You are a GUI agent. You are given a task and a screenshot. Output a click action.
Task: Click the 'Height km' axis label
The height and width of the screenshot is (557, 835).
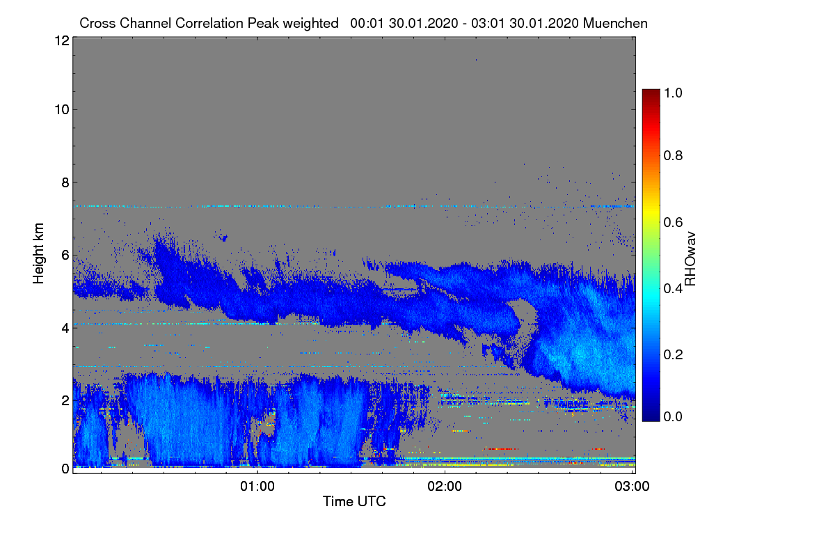[x=39, y=254]
